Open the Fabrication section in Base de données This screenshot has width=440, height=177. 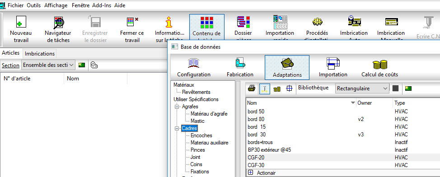point(240,67)
